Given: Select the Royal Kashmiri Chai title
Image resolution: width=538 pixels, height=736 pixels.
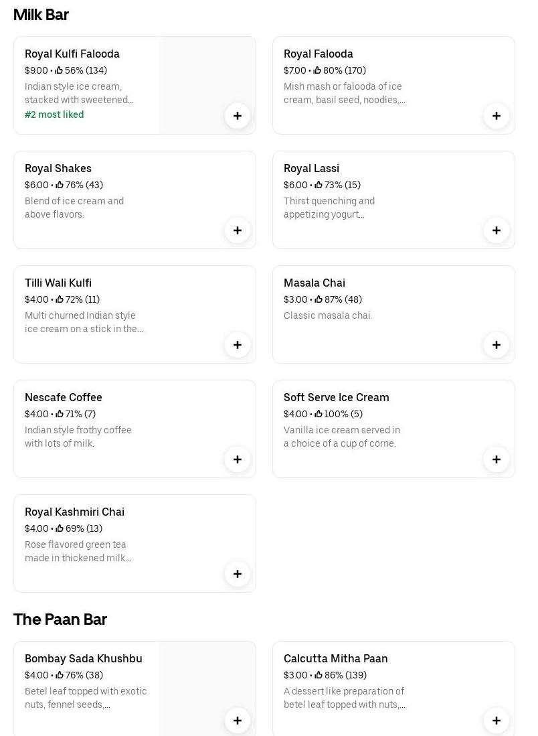Looking at the screenshot, I should (74, 512).
